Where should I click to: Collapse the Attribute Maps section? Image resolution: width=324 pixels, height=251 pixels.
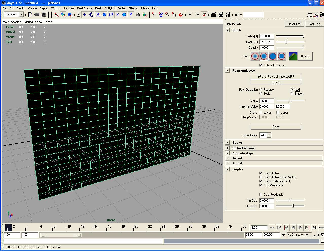click(x=228, y=153)
